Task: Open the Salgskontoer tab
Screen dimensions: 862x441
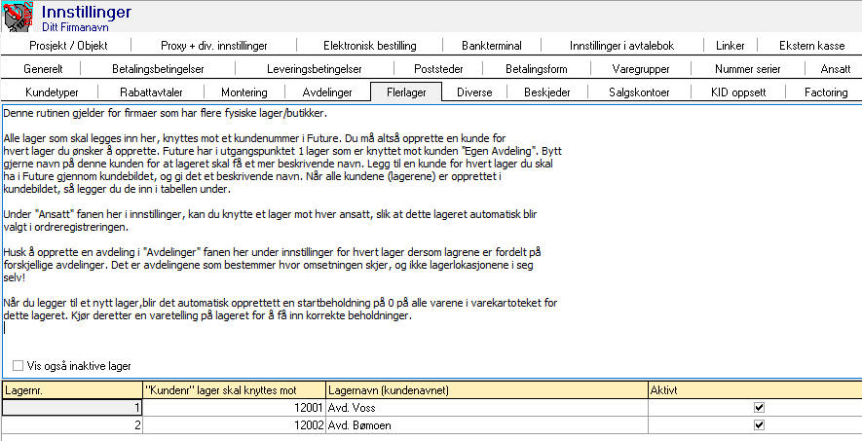Action: pos(639,92)
